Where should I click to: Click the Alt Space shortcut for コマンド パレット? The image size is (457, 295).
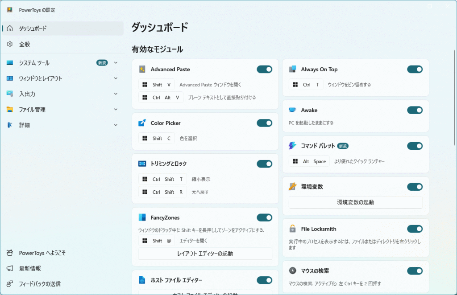point(309,161)
